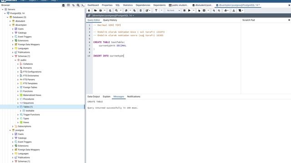Expand the testtable node
Image resolution: width=291 pixels, height=163 pixels.
click(20, 110)
